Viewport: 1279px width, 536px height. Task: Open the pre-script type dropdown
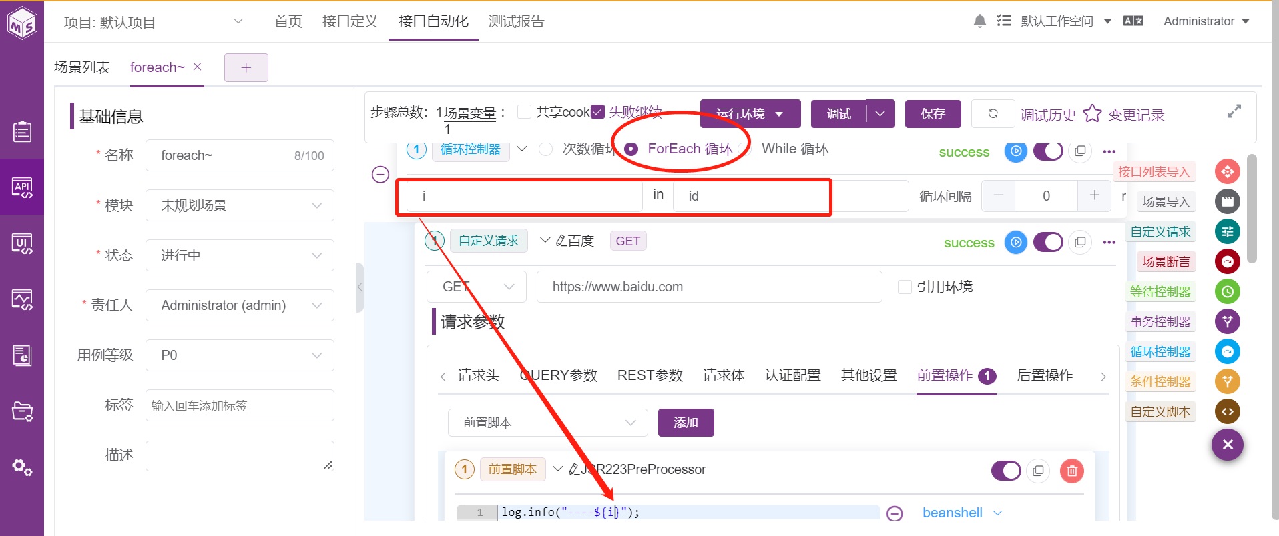(x=548, y=423)
